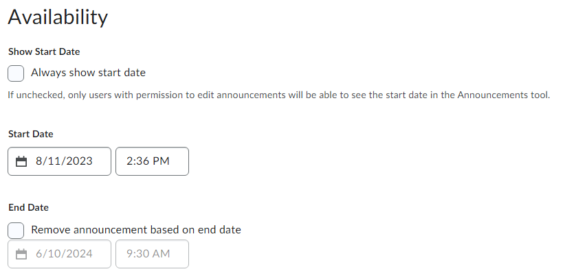Click the "Always show start date" label
The height and width of the screenshot is (278, 565).
tap(88, 73)
